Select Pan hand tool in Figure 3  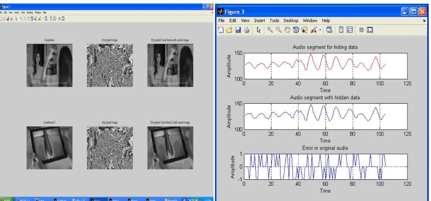click(287, 30)
